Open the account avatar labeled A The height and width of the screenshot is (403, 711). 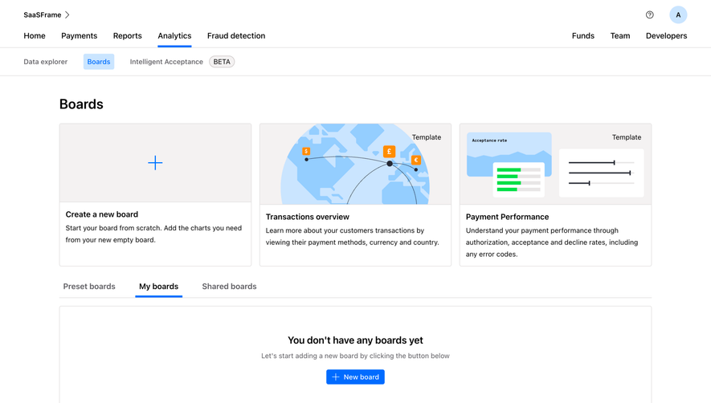point(678,15)
